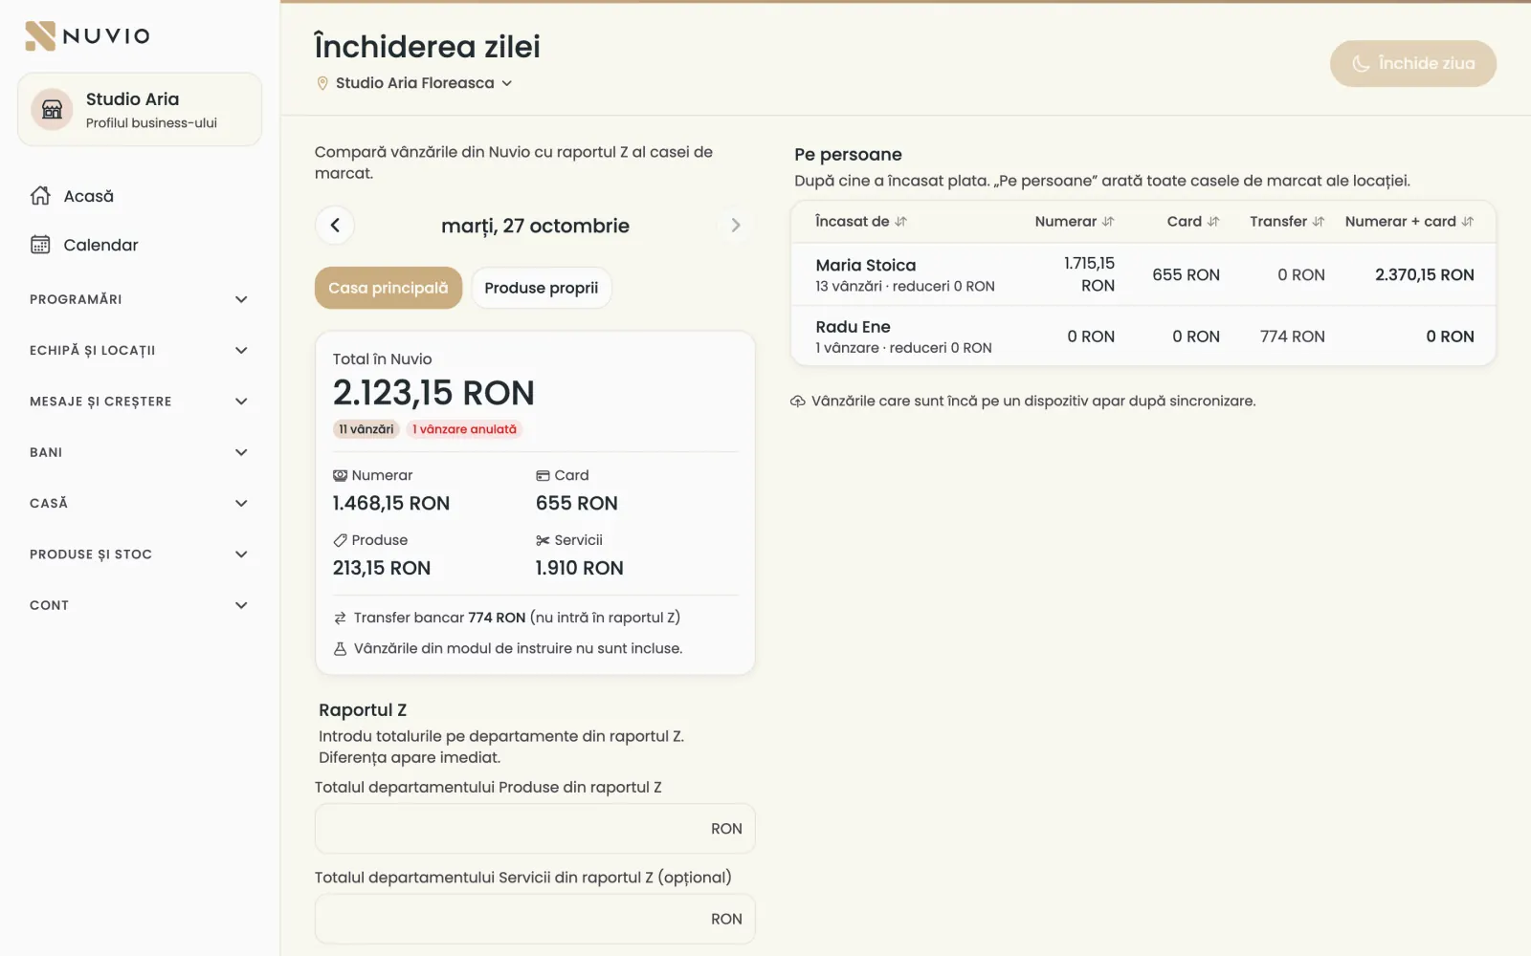
Task: Click the 2.123,15 RON total amount
Action: (x=433, y=393)
